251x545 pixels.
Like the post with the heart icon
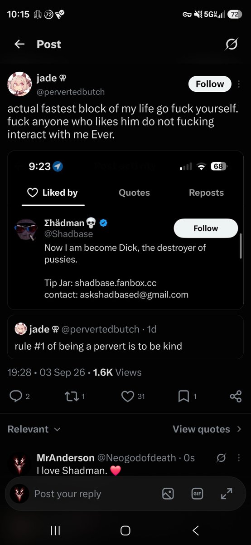[128, 396]
